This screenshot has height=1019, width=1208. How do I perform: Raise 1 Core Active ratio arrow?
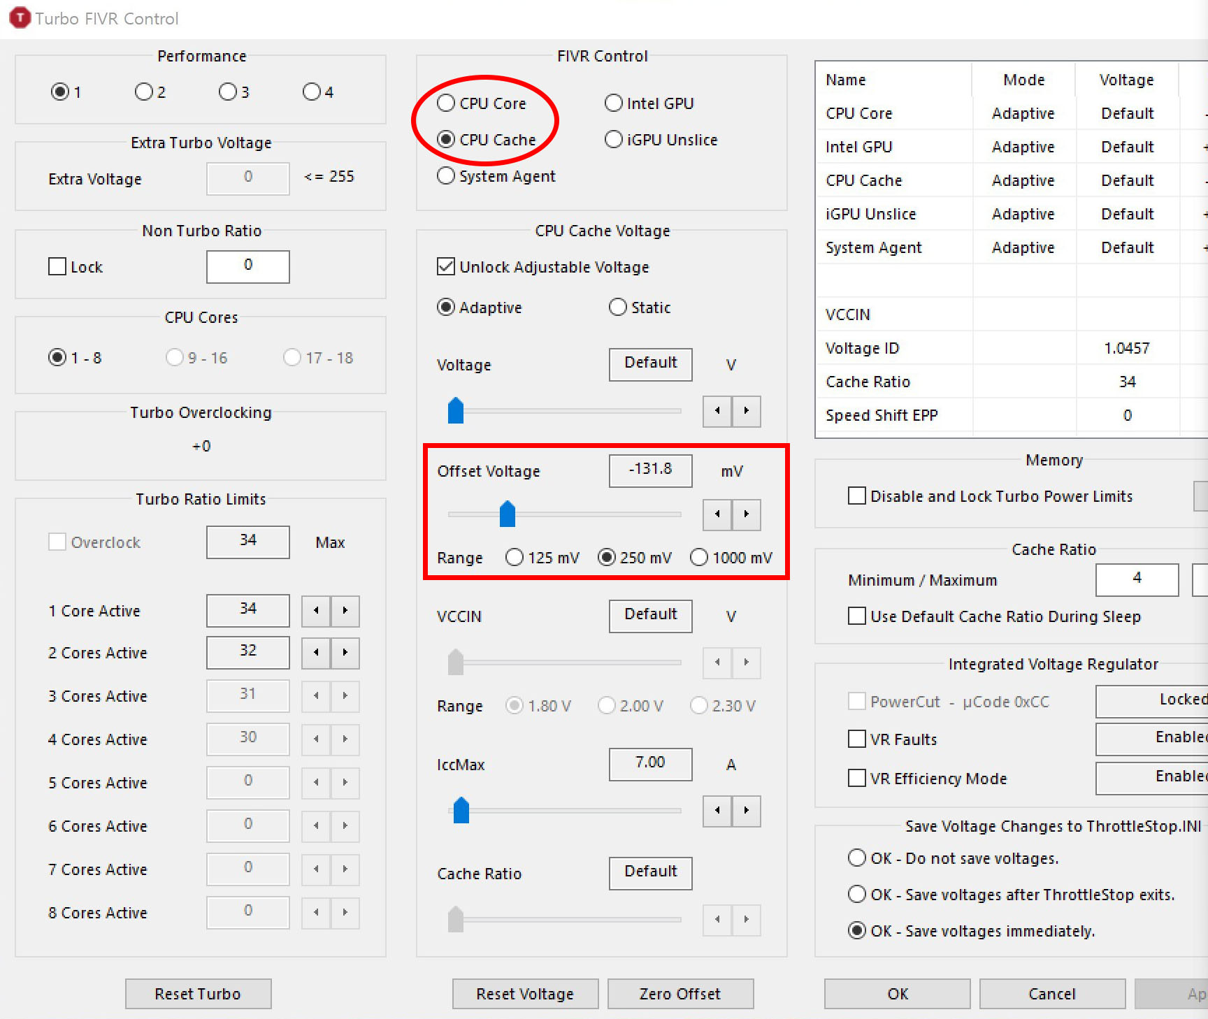point(345,611)
